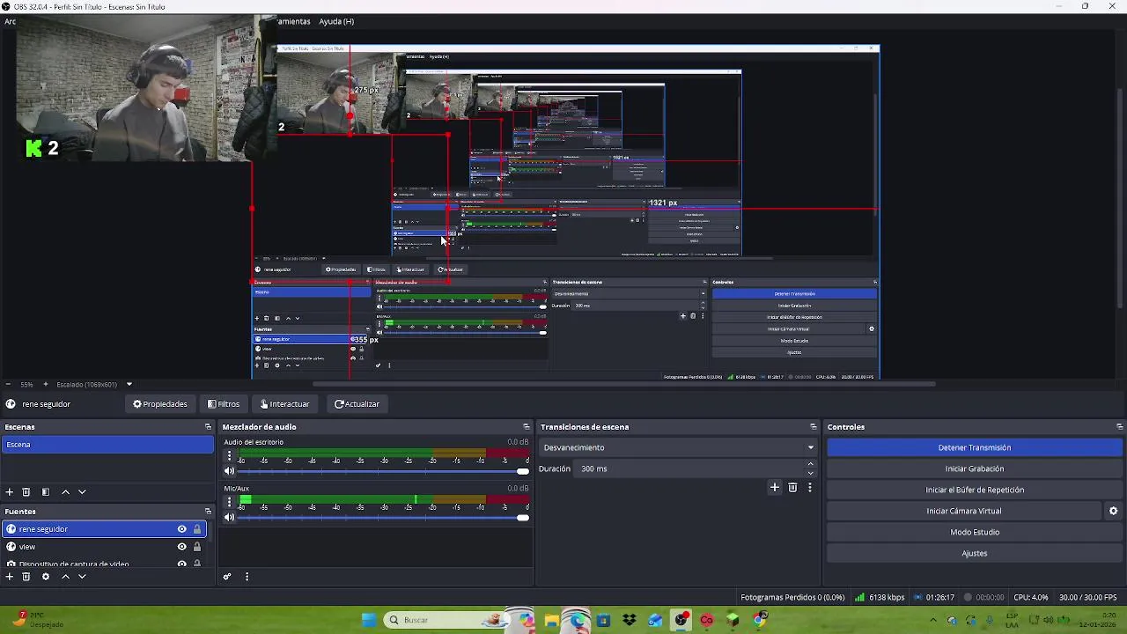
Task: Click Propiedades button
Action: point(160,404)
